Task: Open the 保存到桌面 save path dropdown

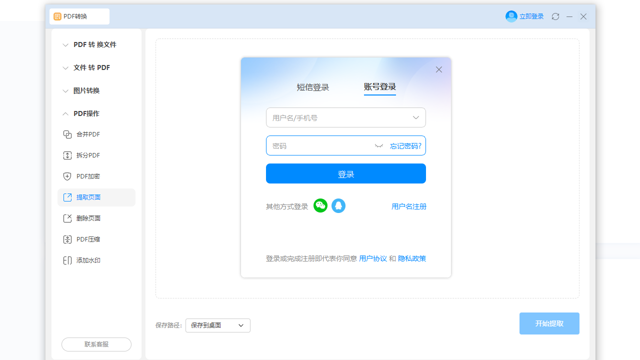Action: (x=217, y=325)
